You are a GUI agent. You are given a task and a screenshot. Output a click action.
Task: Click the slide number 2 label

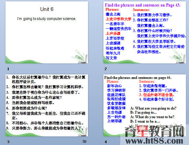tap(106, 69)
